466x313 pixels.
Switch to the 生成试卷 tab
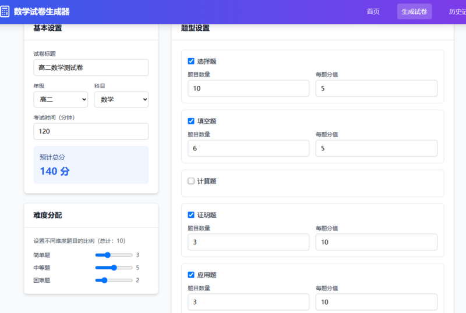414,12
